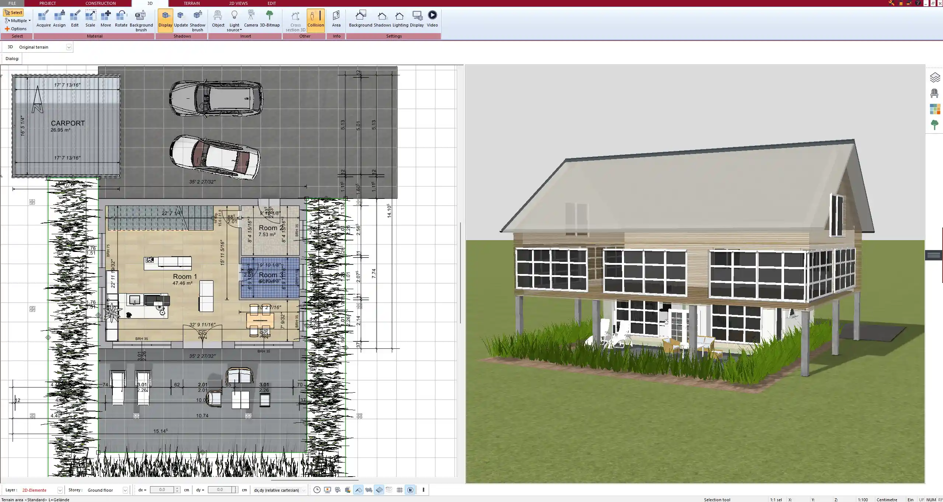The width and height of the screenshot is (943, 502).
Task: Open selection Options
Action: point(15,29)
